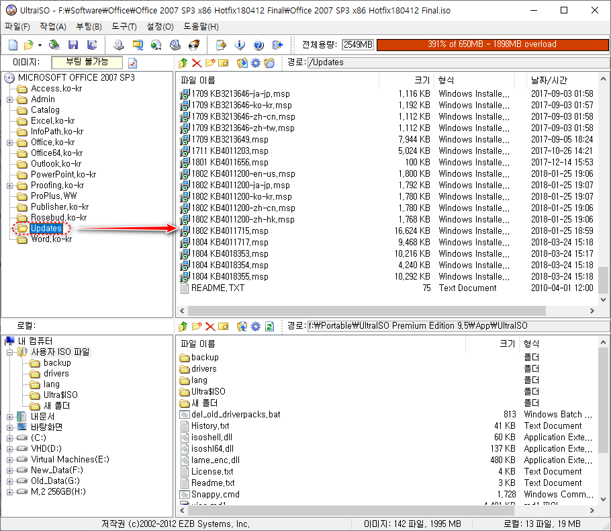Click the orange capacity overload bar
The width and height of the screenshot is (611, 531).
[x=492, y=44]
